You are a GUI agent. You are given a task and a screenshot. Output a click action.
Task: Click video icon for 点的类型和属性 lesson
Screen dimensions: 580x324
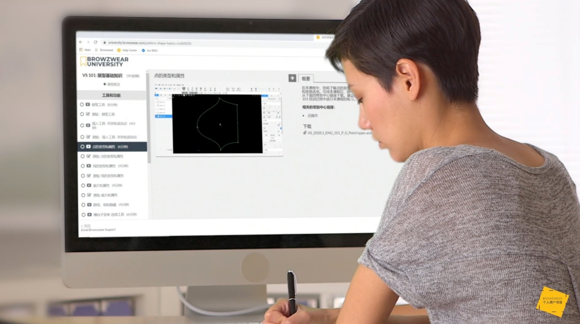(x=88, y=147)
